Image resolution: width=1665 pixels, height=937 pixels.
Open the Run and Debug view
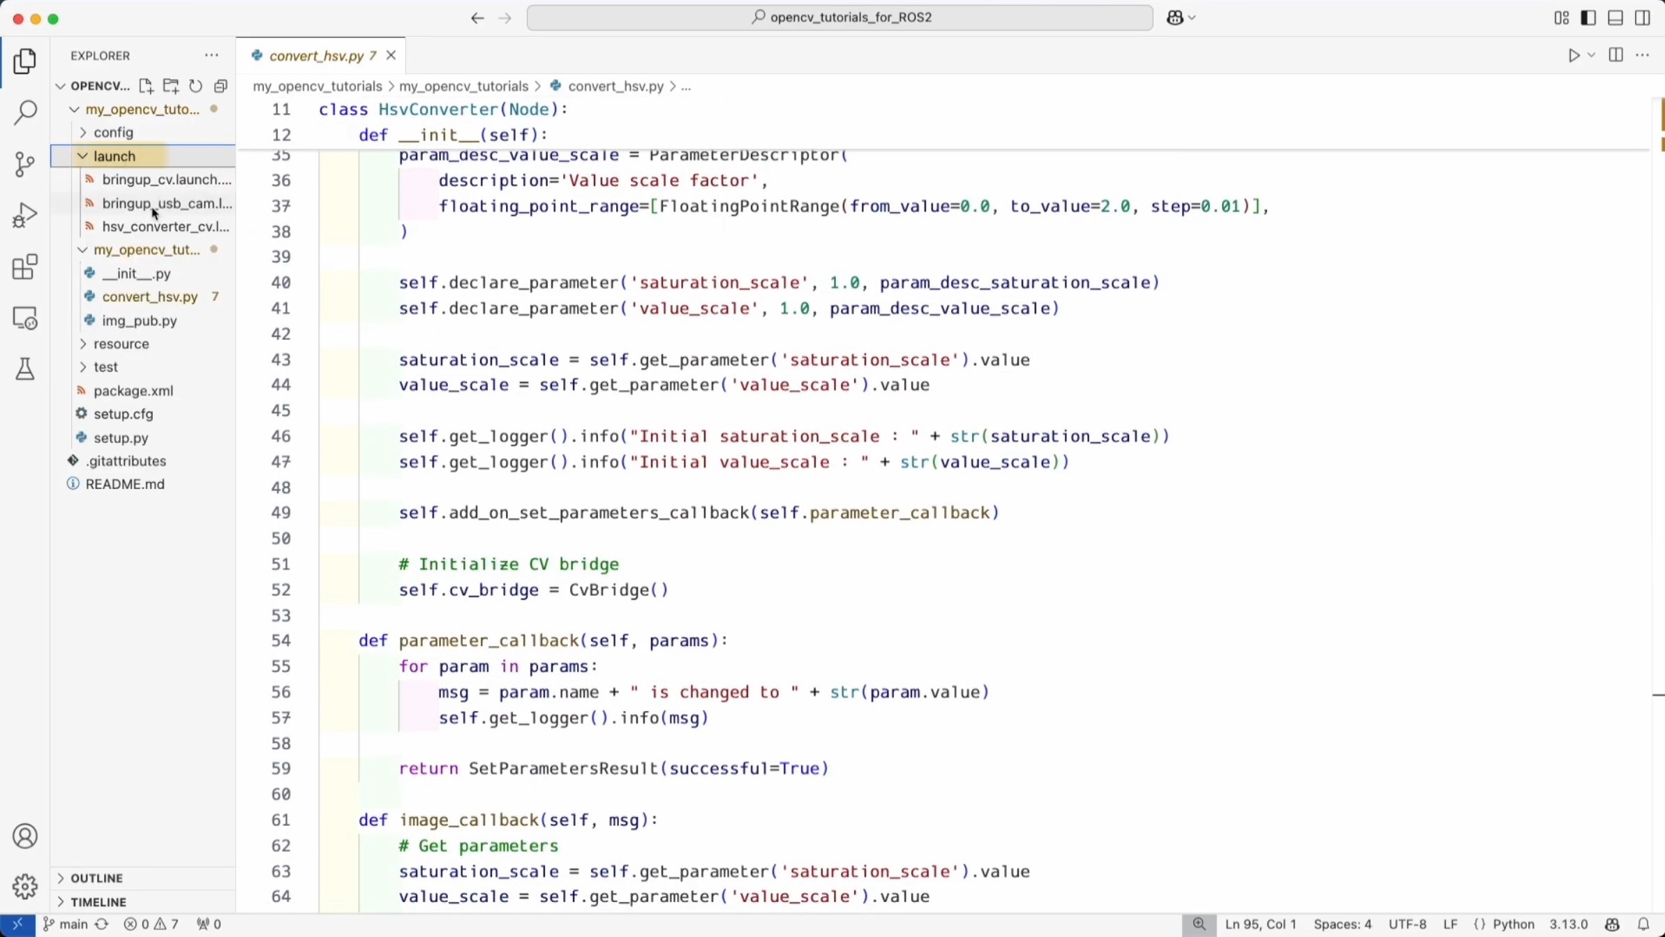point(25,215)
